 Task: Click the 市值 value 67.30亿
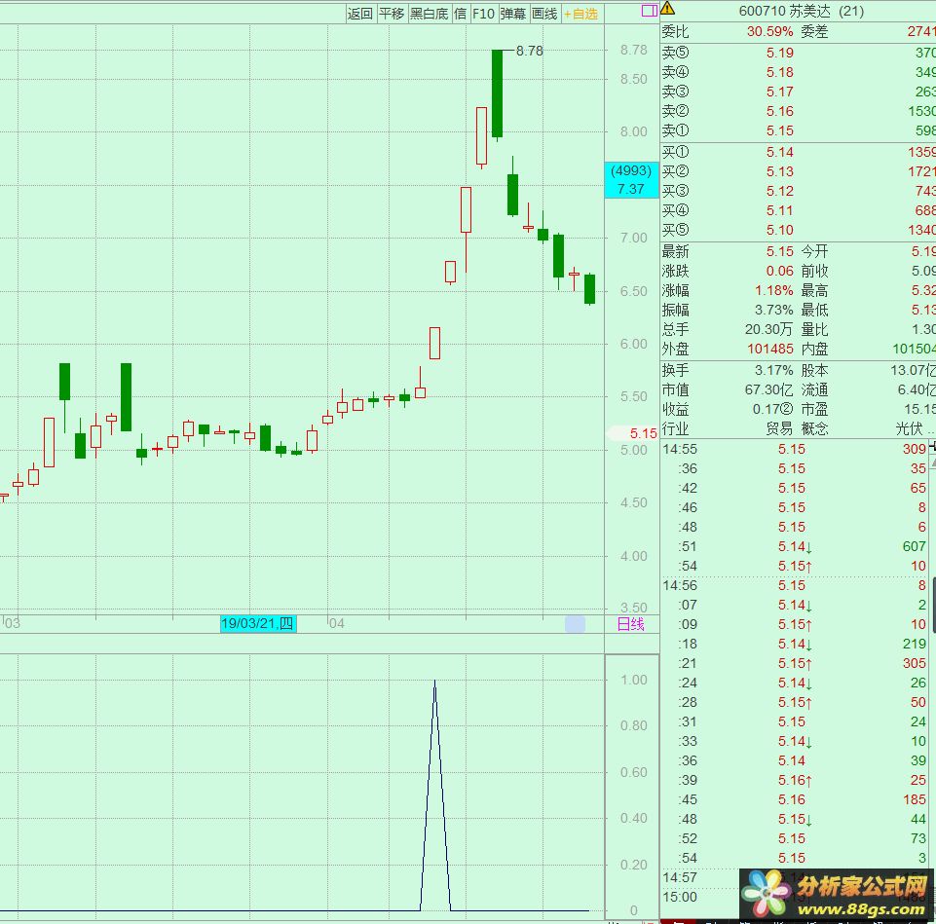[x=768, y=389]
